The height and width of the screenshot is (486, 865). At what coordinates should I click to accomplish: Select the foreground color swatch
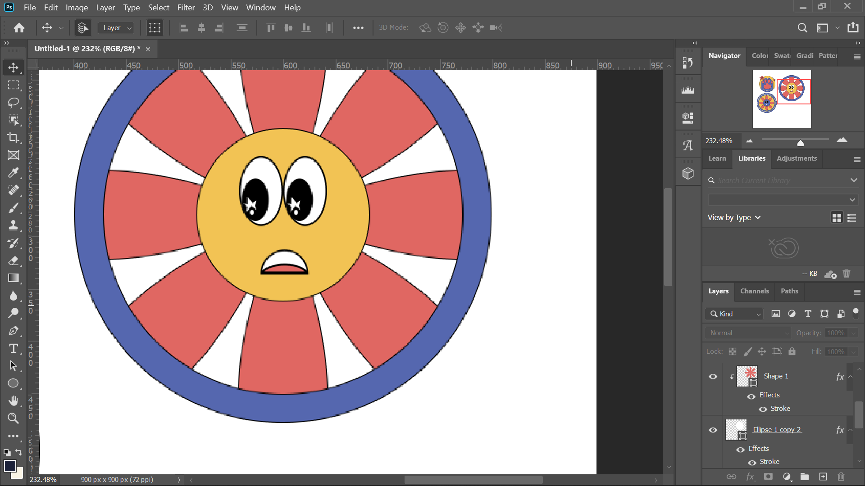[x=10, y=466]
